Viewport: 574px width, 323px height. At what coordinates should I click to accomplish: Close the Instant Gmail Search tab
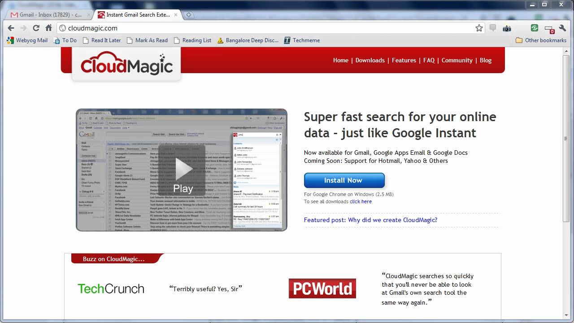pyautogui.click(x=176, y=15)
